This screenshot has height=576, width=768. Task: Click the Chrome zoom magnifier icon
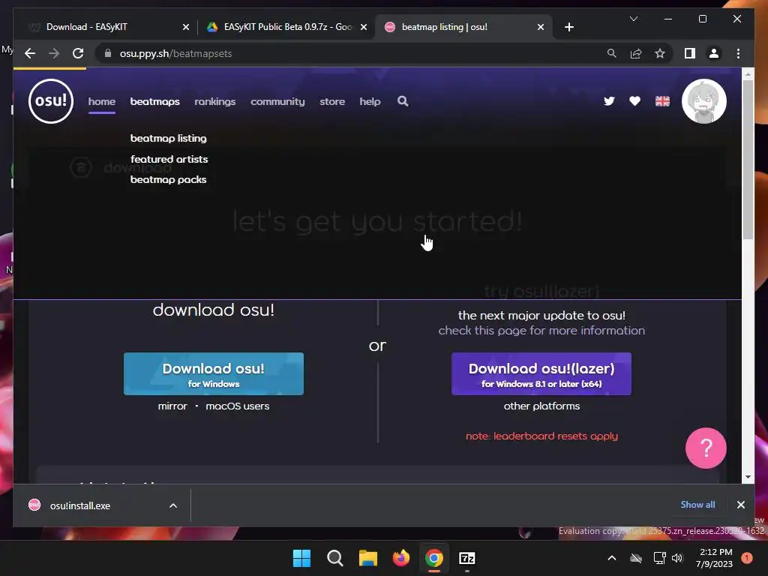click(612, 53)
